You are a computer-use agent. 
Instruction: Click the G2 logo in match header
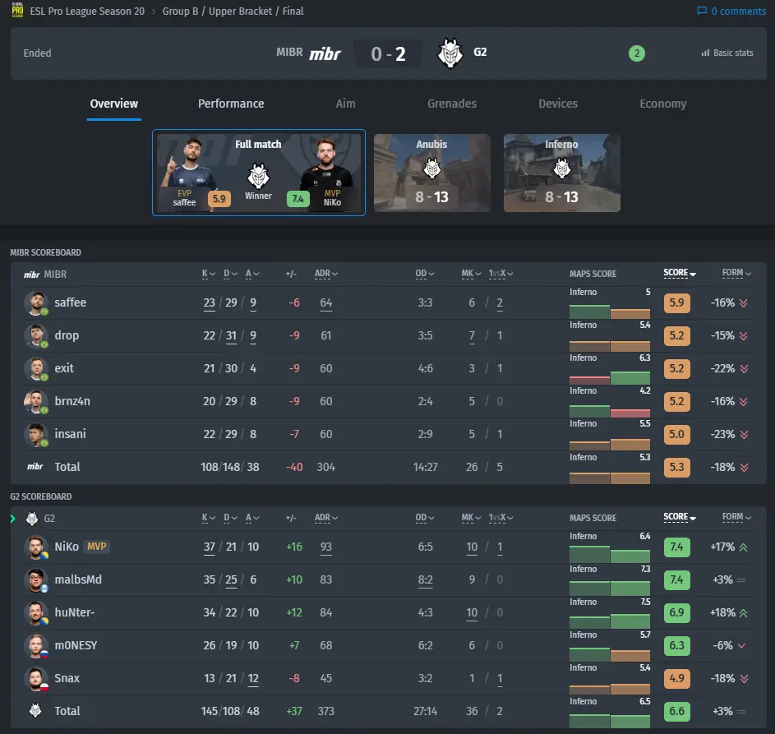coord(450,53)
